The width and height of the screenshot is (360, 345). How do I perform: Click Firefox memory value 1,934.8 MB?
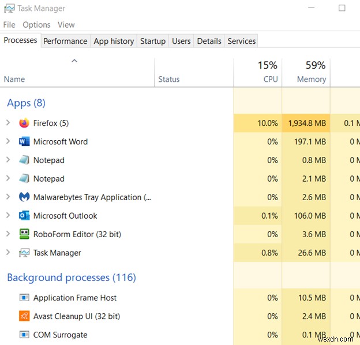point(307,123)
